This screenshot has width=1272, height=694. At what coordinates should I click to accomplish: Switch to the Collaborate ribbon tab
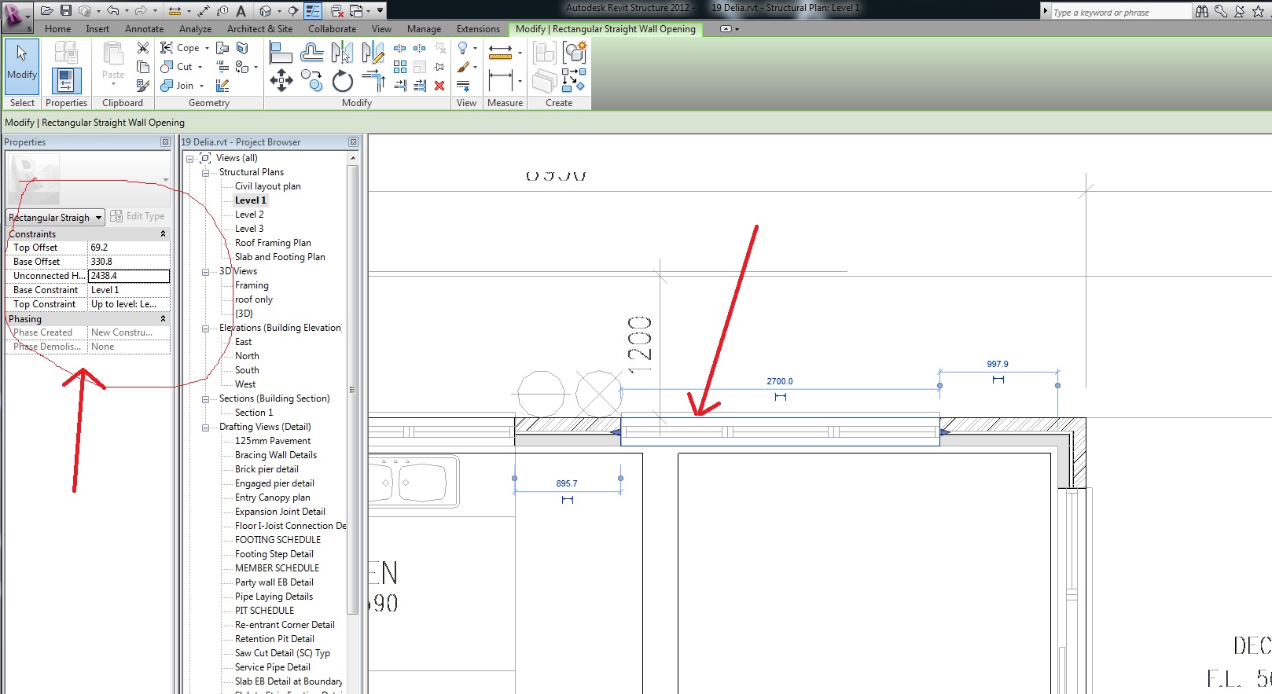332,29
